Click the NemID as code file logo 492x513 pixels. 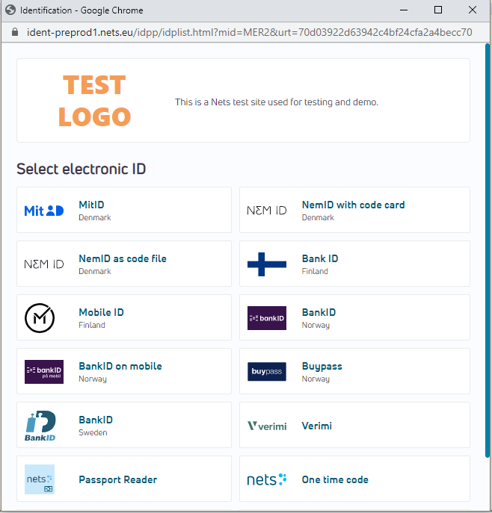click(x=44, y=264)
